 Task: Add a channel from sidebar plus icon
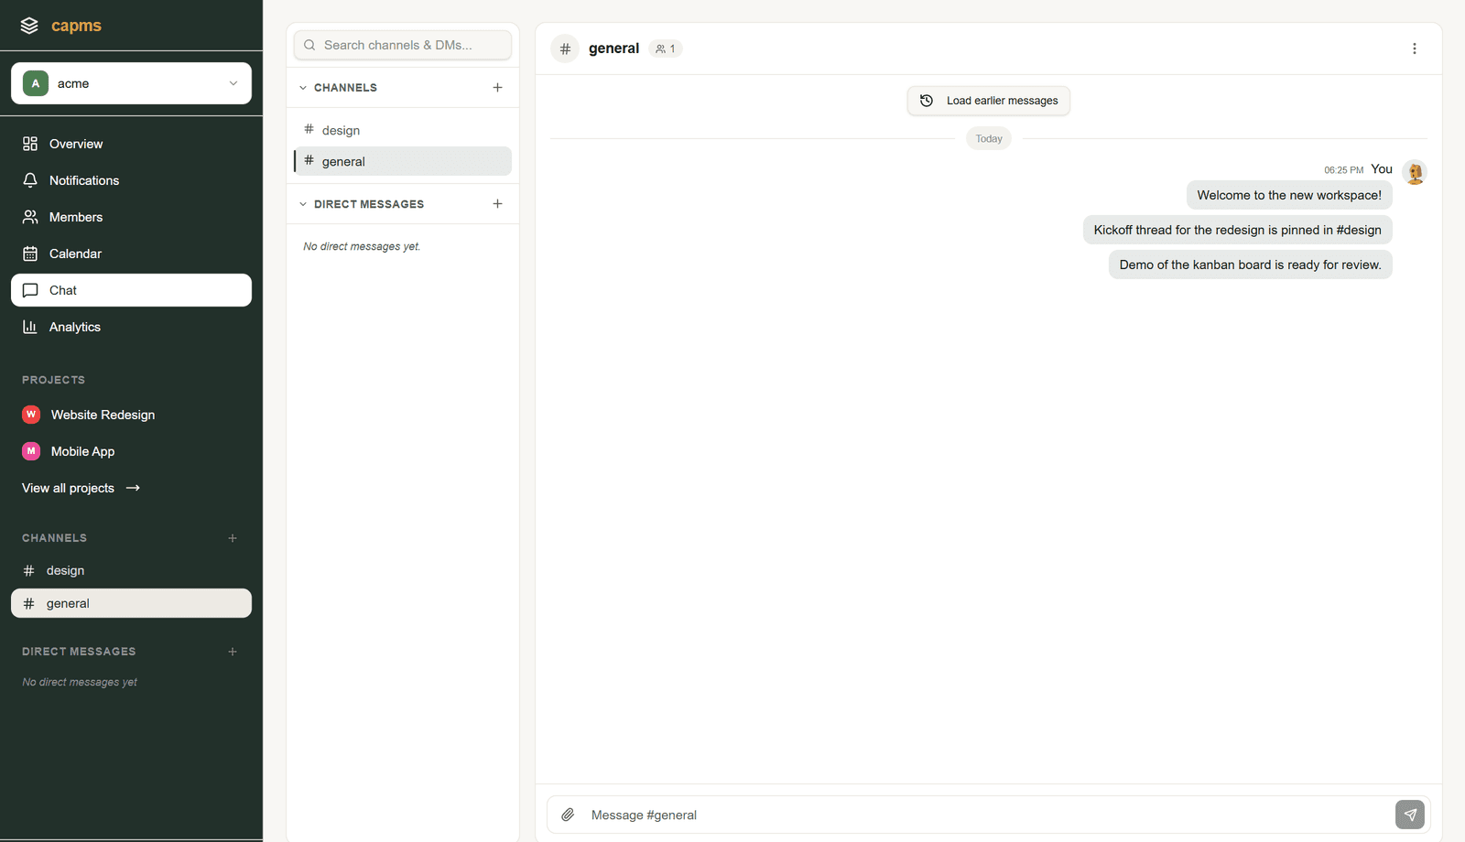(x=233, y=538)
